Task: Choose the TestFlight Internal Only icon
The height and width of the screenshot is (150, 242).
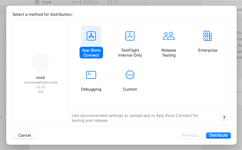Action: pos(130,36)
